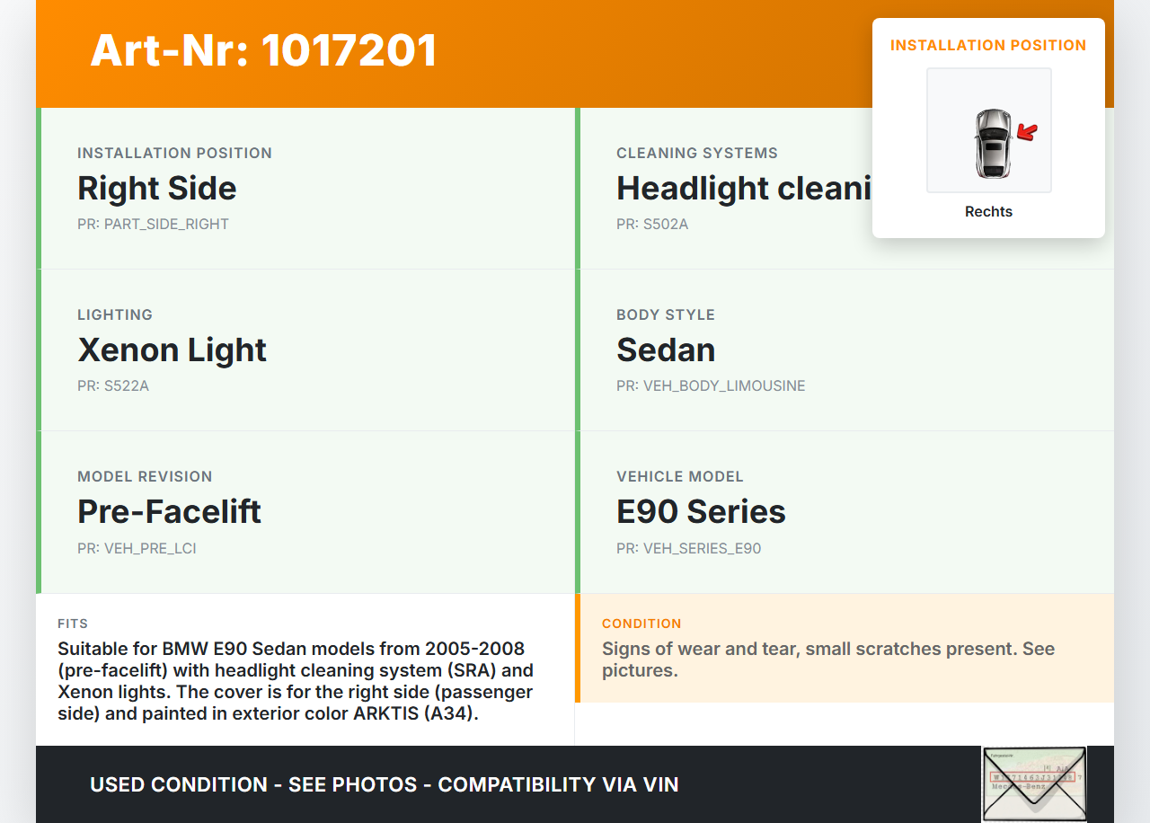Click the 'Art-Nr: 1017201' heading

263,50
